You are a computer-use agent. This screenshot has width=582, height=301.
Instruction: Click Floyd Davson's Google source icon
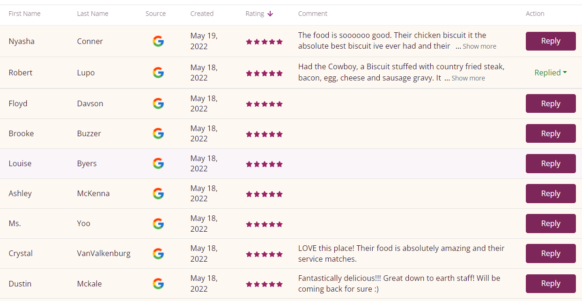point(158,103)
